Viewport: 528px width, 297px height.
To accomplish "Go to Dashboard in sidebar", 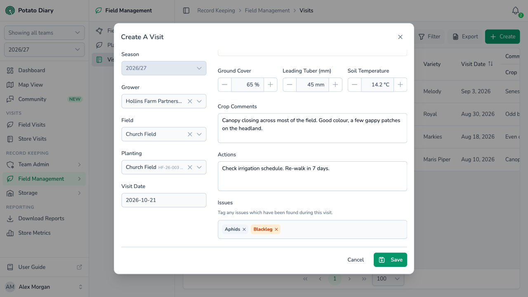I will [x=44, y=71].
